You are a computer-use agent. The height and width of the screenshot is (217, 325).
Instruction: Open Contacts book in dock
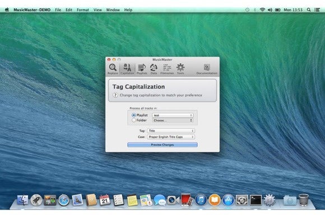pos(91,200)
